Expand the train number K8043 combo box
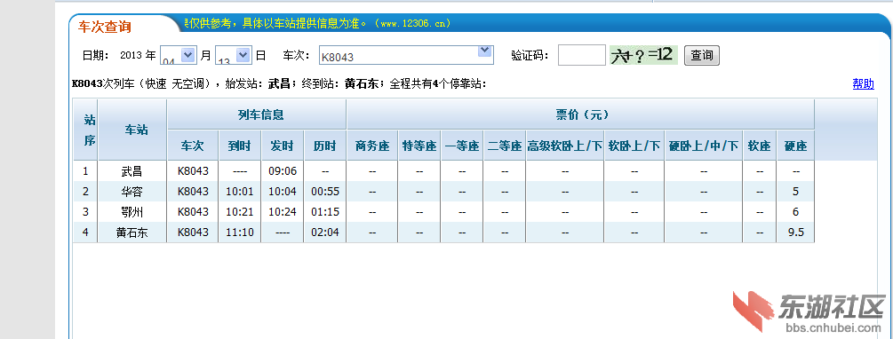The height and width of the screenshot is (339, 893). click(x=405, y=55)
